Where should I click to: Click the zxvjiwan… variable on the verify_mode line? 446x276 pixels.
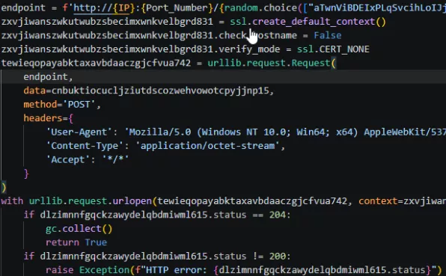pos(107,49)
